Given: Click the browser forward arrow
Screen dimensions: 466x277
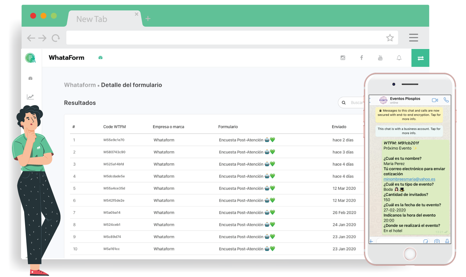Looking at the screenshot, I should pyautogui.click(x=42, y=38).
